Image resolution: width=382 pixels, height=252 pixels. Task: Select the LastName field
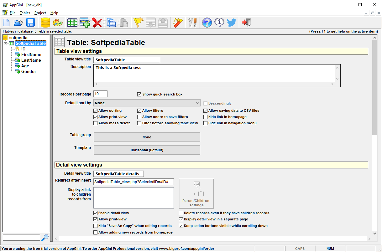[31, 60]
